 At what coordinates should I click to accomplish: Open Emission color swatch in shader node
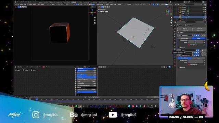[91, 87]
